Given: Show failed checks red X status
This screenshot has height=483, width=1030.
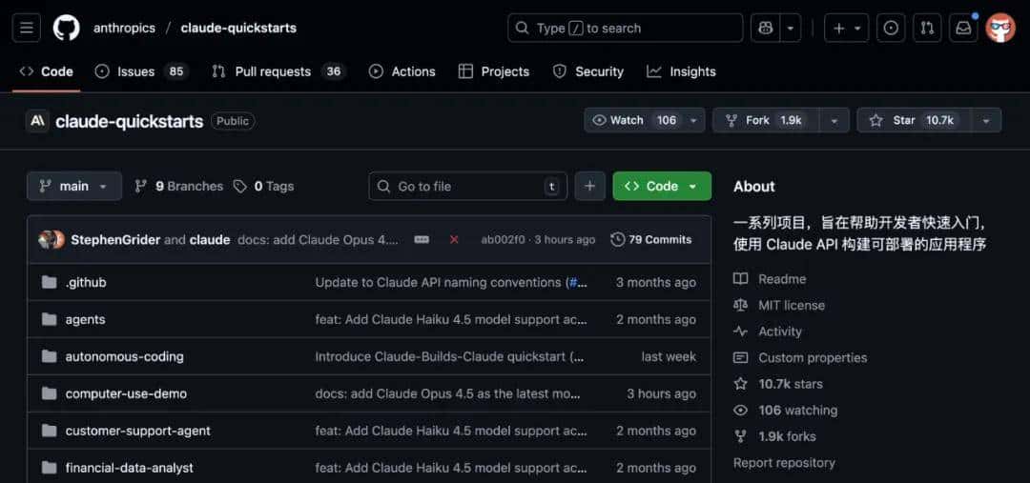Looking at the screenshot, I should click(454, 239).
